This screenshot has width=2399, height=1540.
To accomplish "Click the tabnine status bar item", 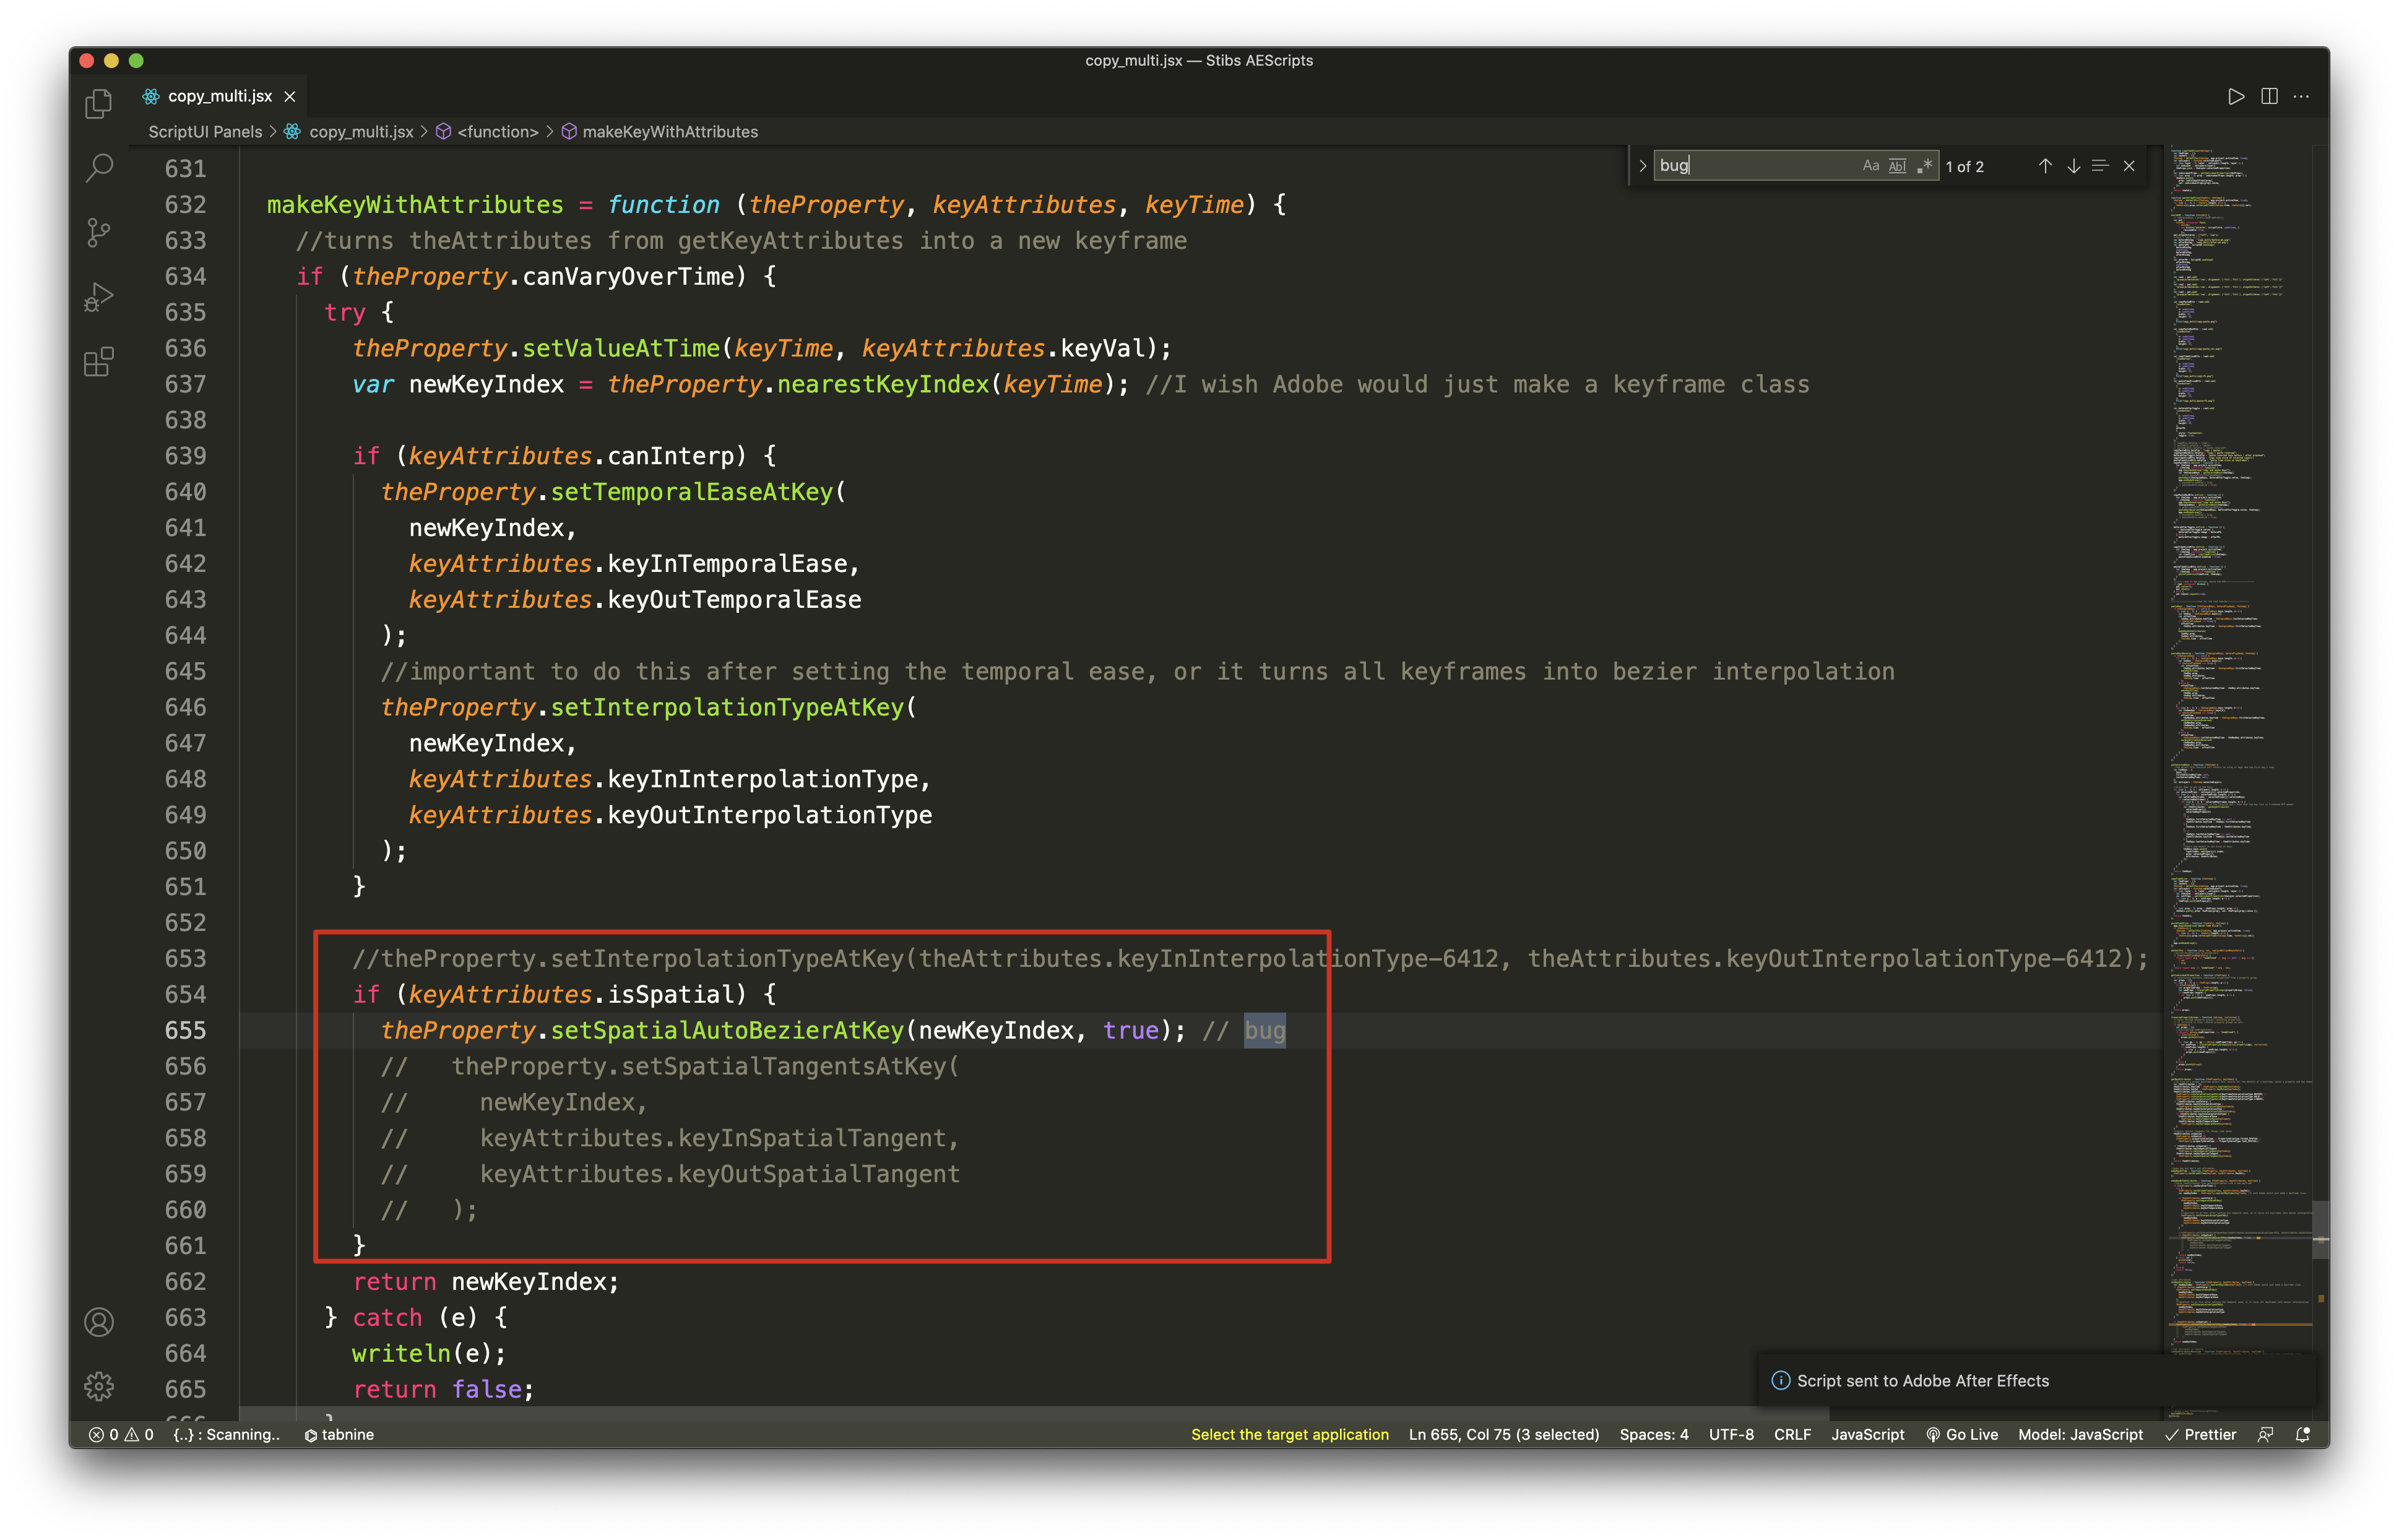I will tap(339, 1434).
